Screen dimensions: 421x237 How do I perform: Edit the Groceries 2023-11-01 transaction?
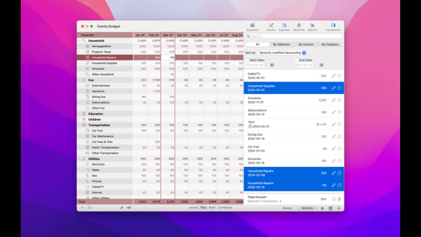coord(333,100)
